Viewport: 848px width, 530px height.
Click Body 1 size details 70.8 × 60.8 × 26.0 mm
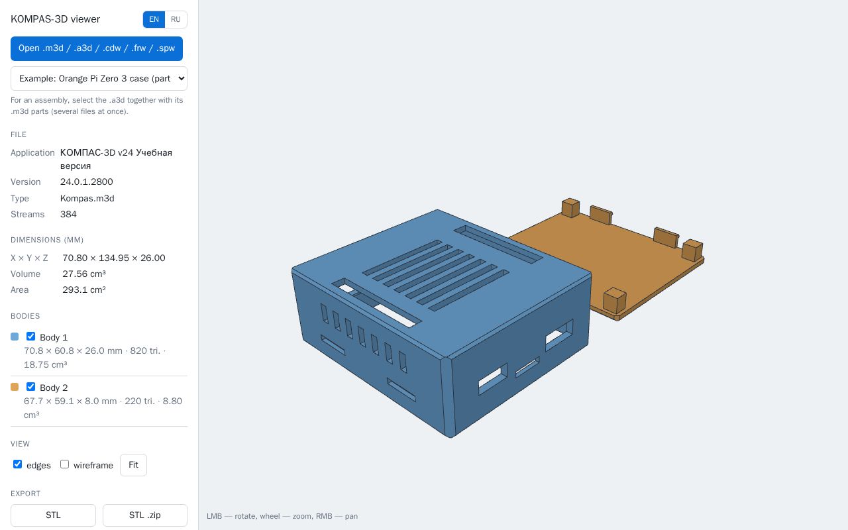(x=95, y=358)
